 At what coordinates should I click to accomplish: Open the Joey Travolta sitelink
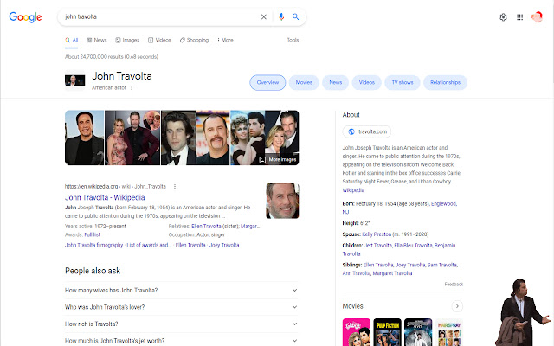click(224, 245)
